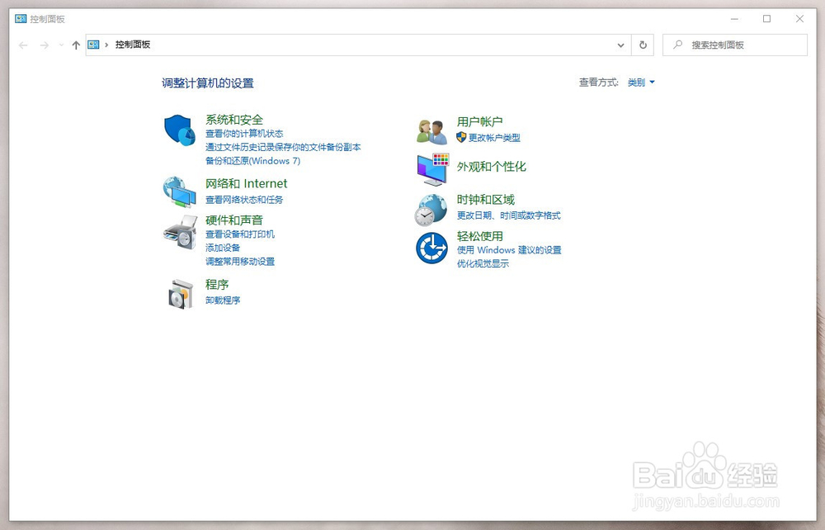Click the refresh icon next to address bar

643,45
